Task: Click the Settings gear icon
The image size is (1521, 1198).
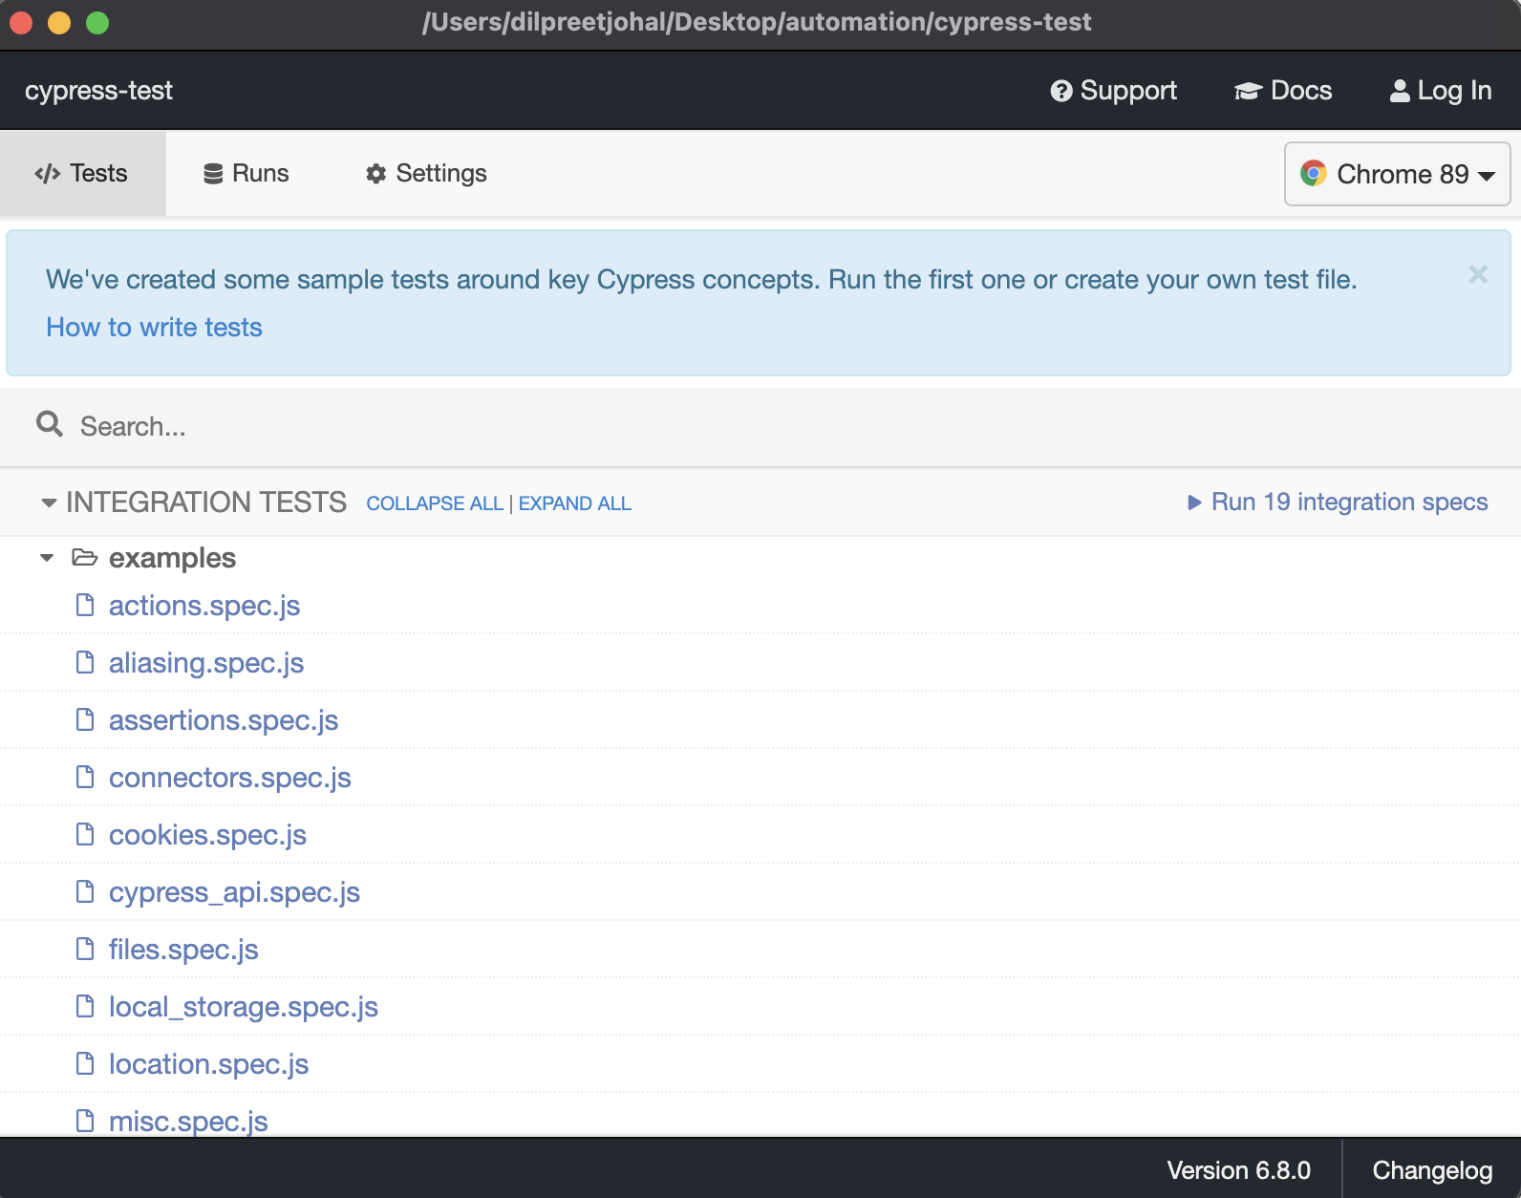Action: pos(376,174)
